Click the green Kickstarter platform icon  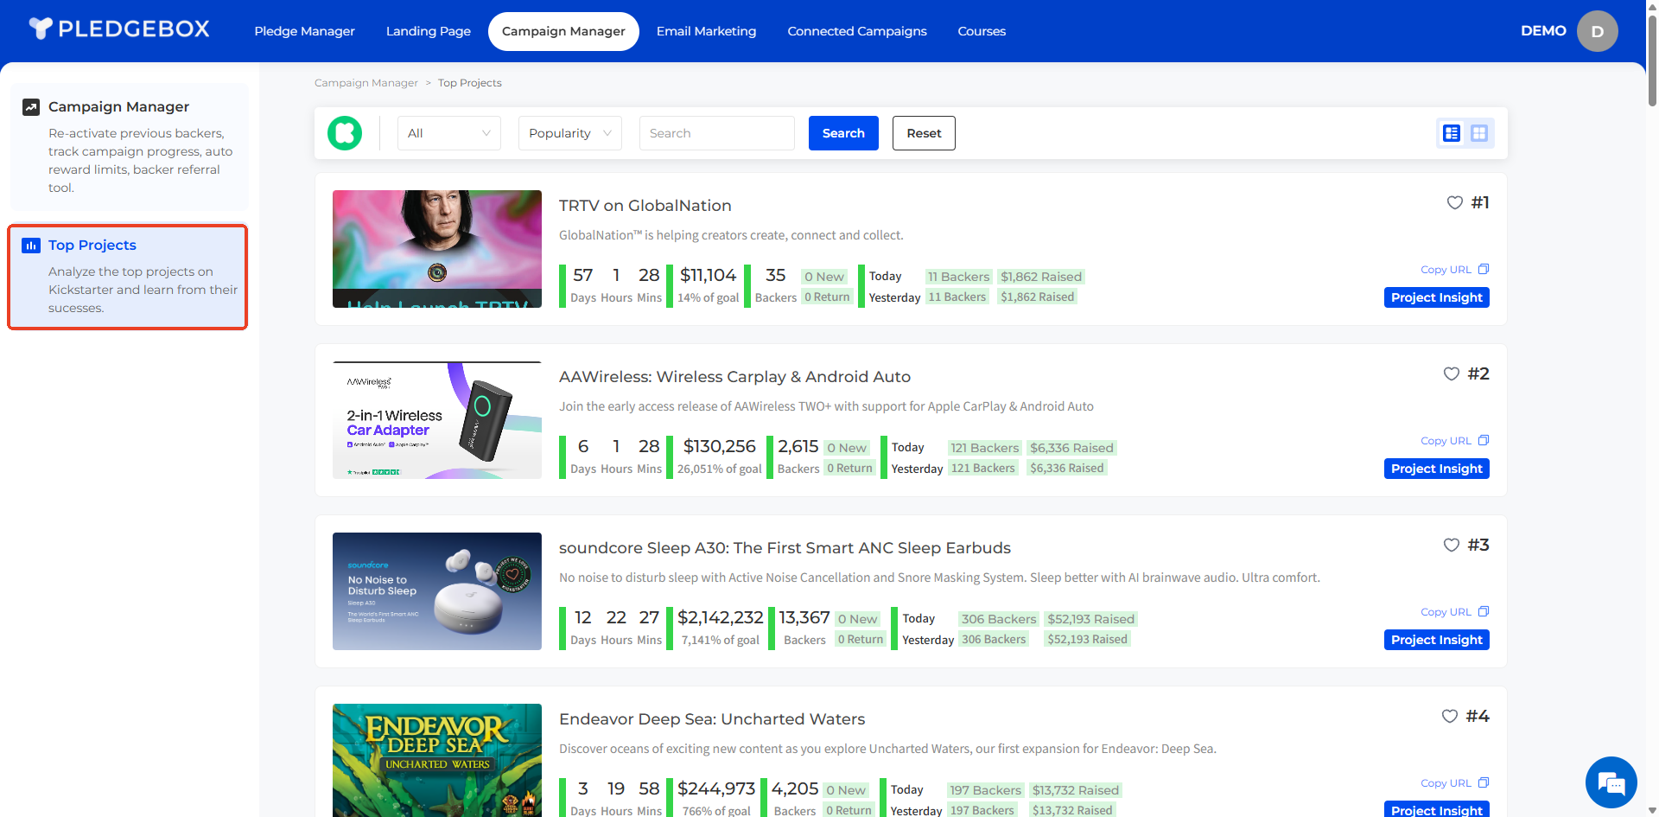[x=345, y=133]
